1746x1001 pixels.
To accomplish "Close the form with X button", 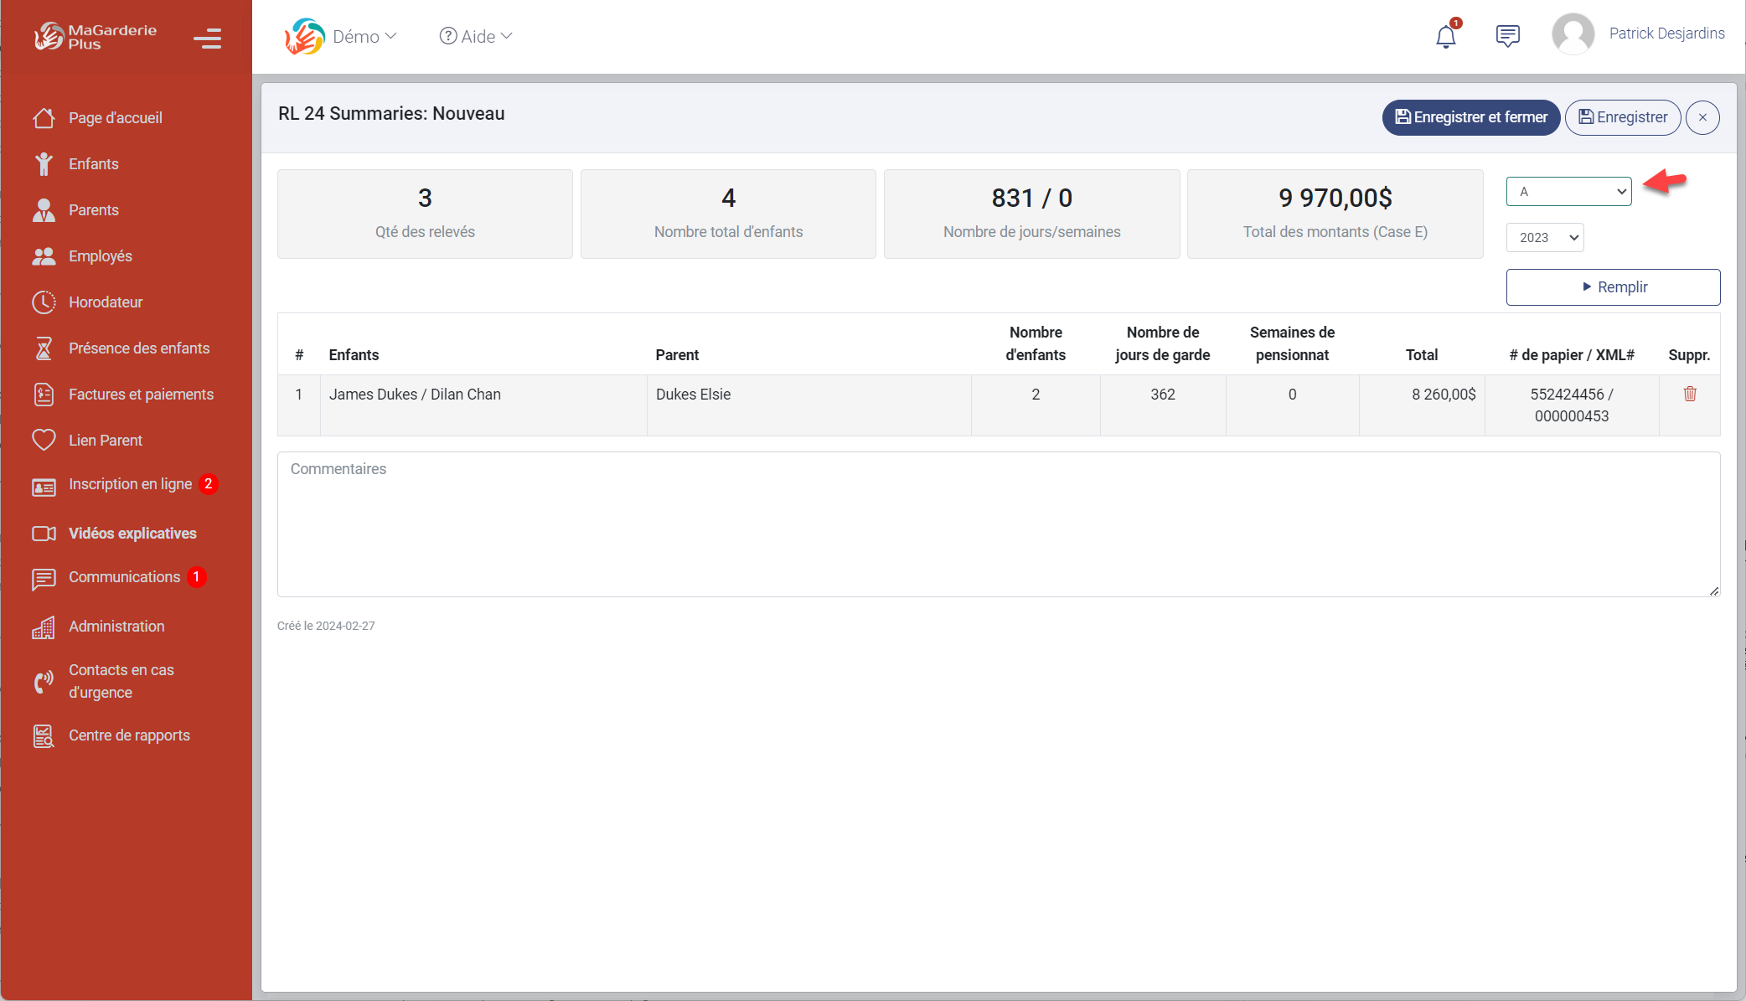I will (1702, 117).
